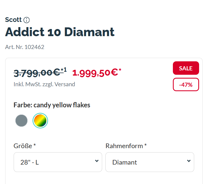Image resolution: width=204 pixels, height=184 pixels.
Task: Click the Addict 10 Diamant title
Action: pos(60,32)
